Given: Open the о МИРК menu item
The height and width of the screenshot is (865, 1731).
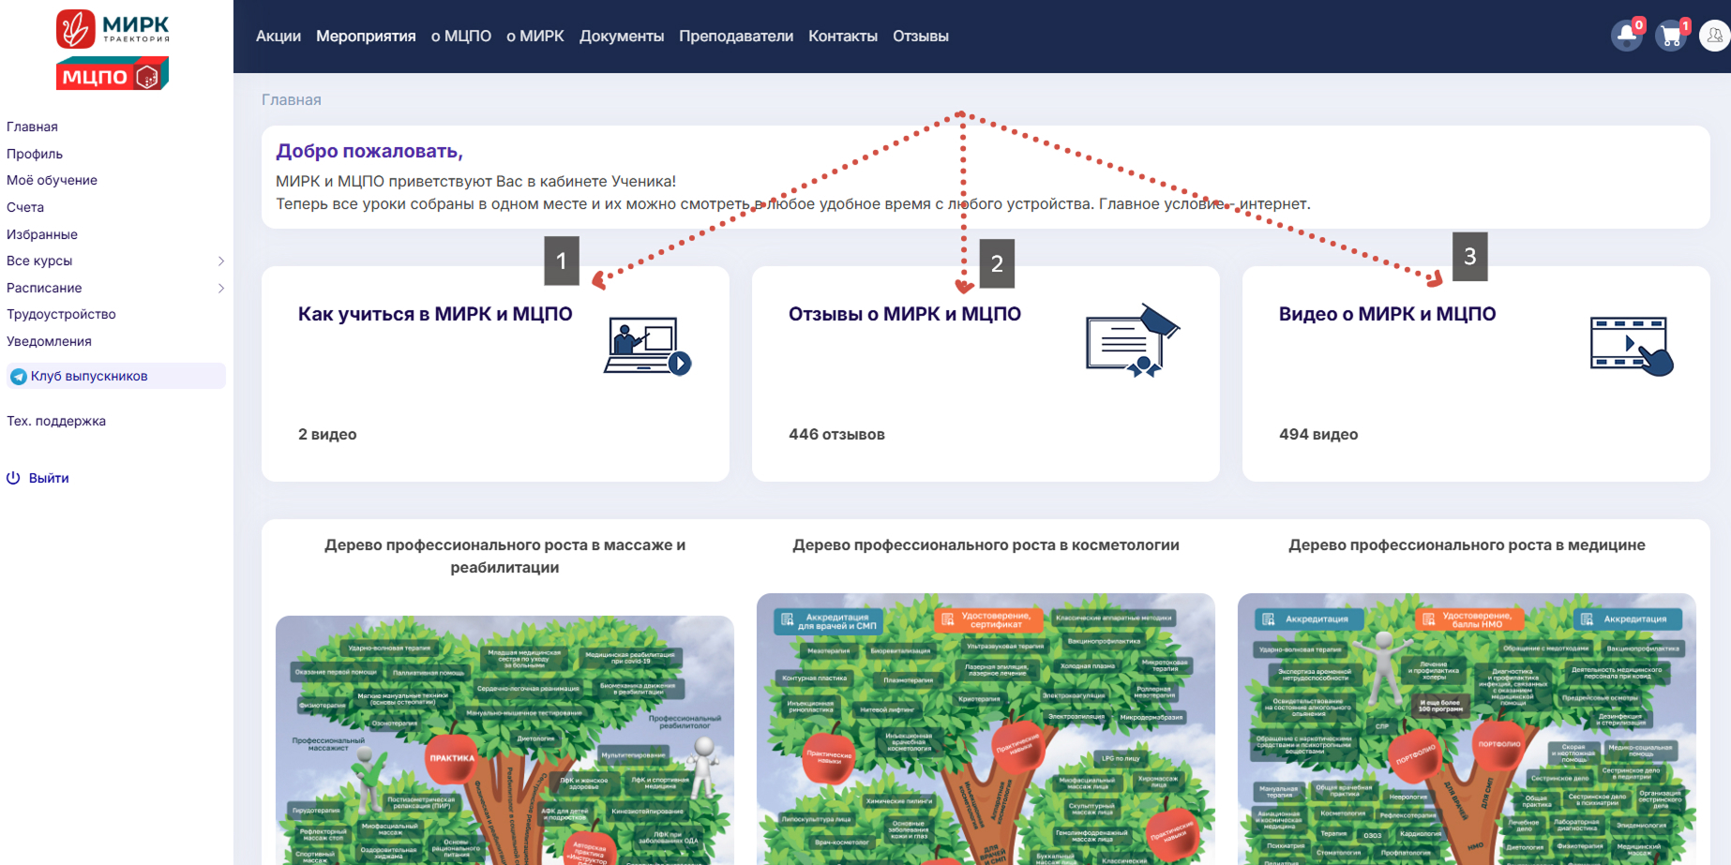Looking at the screenshot, I should tap(535, 36).
